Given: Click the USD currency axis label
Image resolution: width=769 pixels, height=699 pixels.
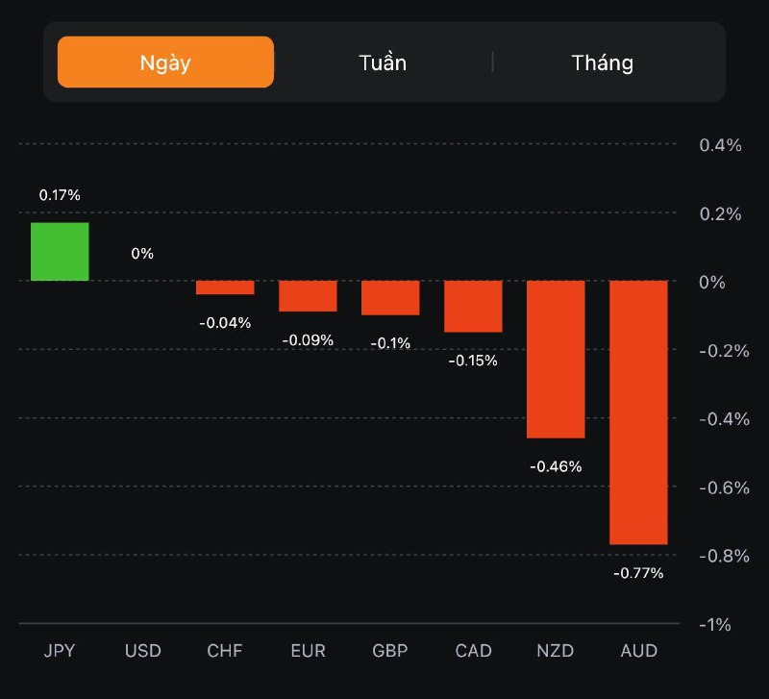Looking at the screenshot, I should pos(142,651).
